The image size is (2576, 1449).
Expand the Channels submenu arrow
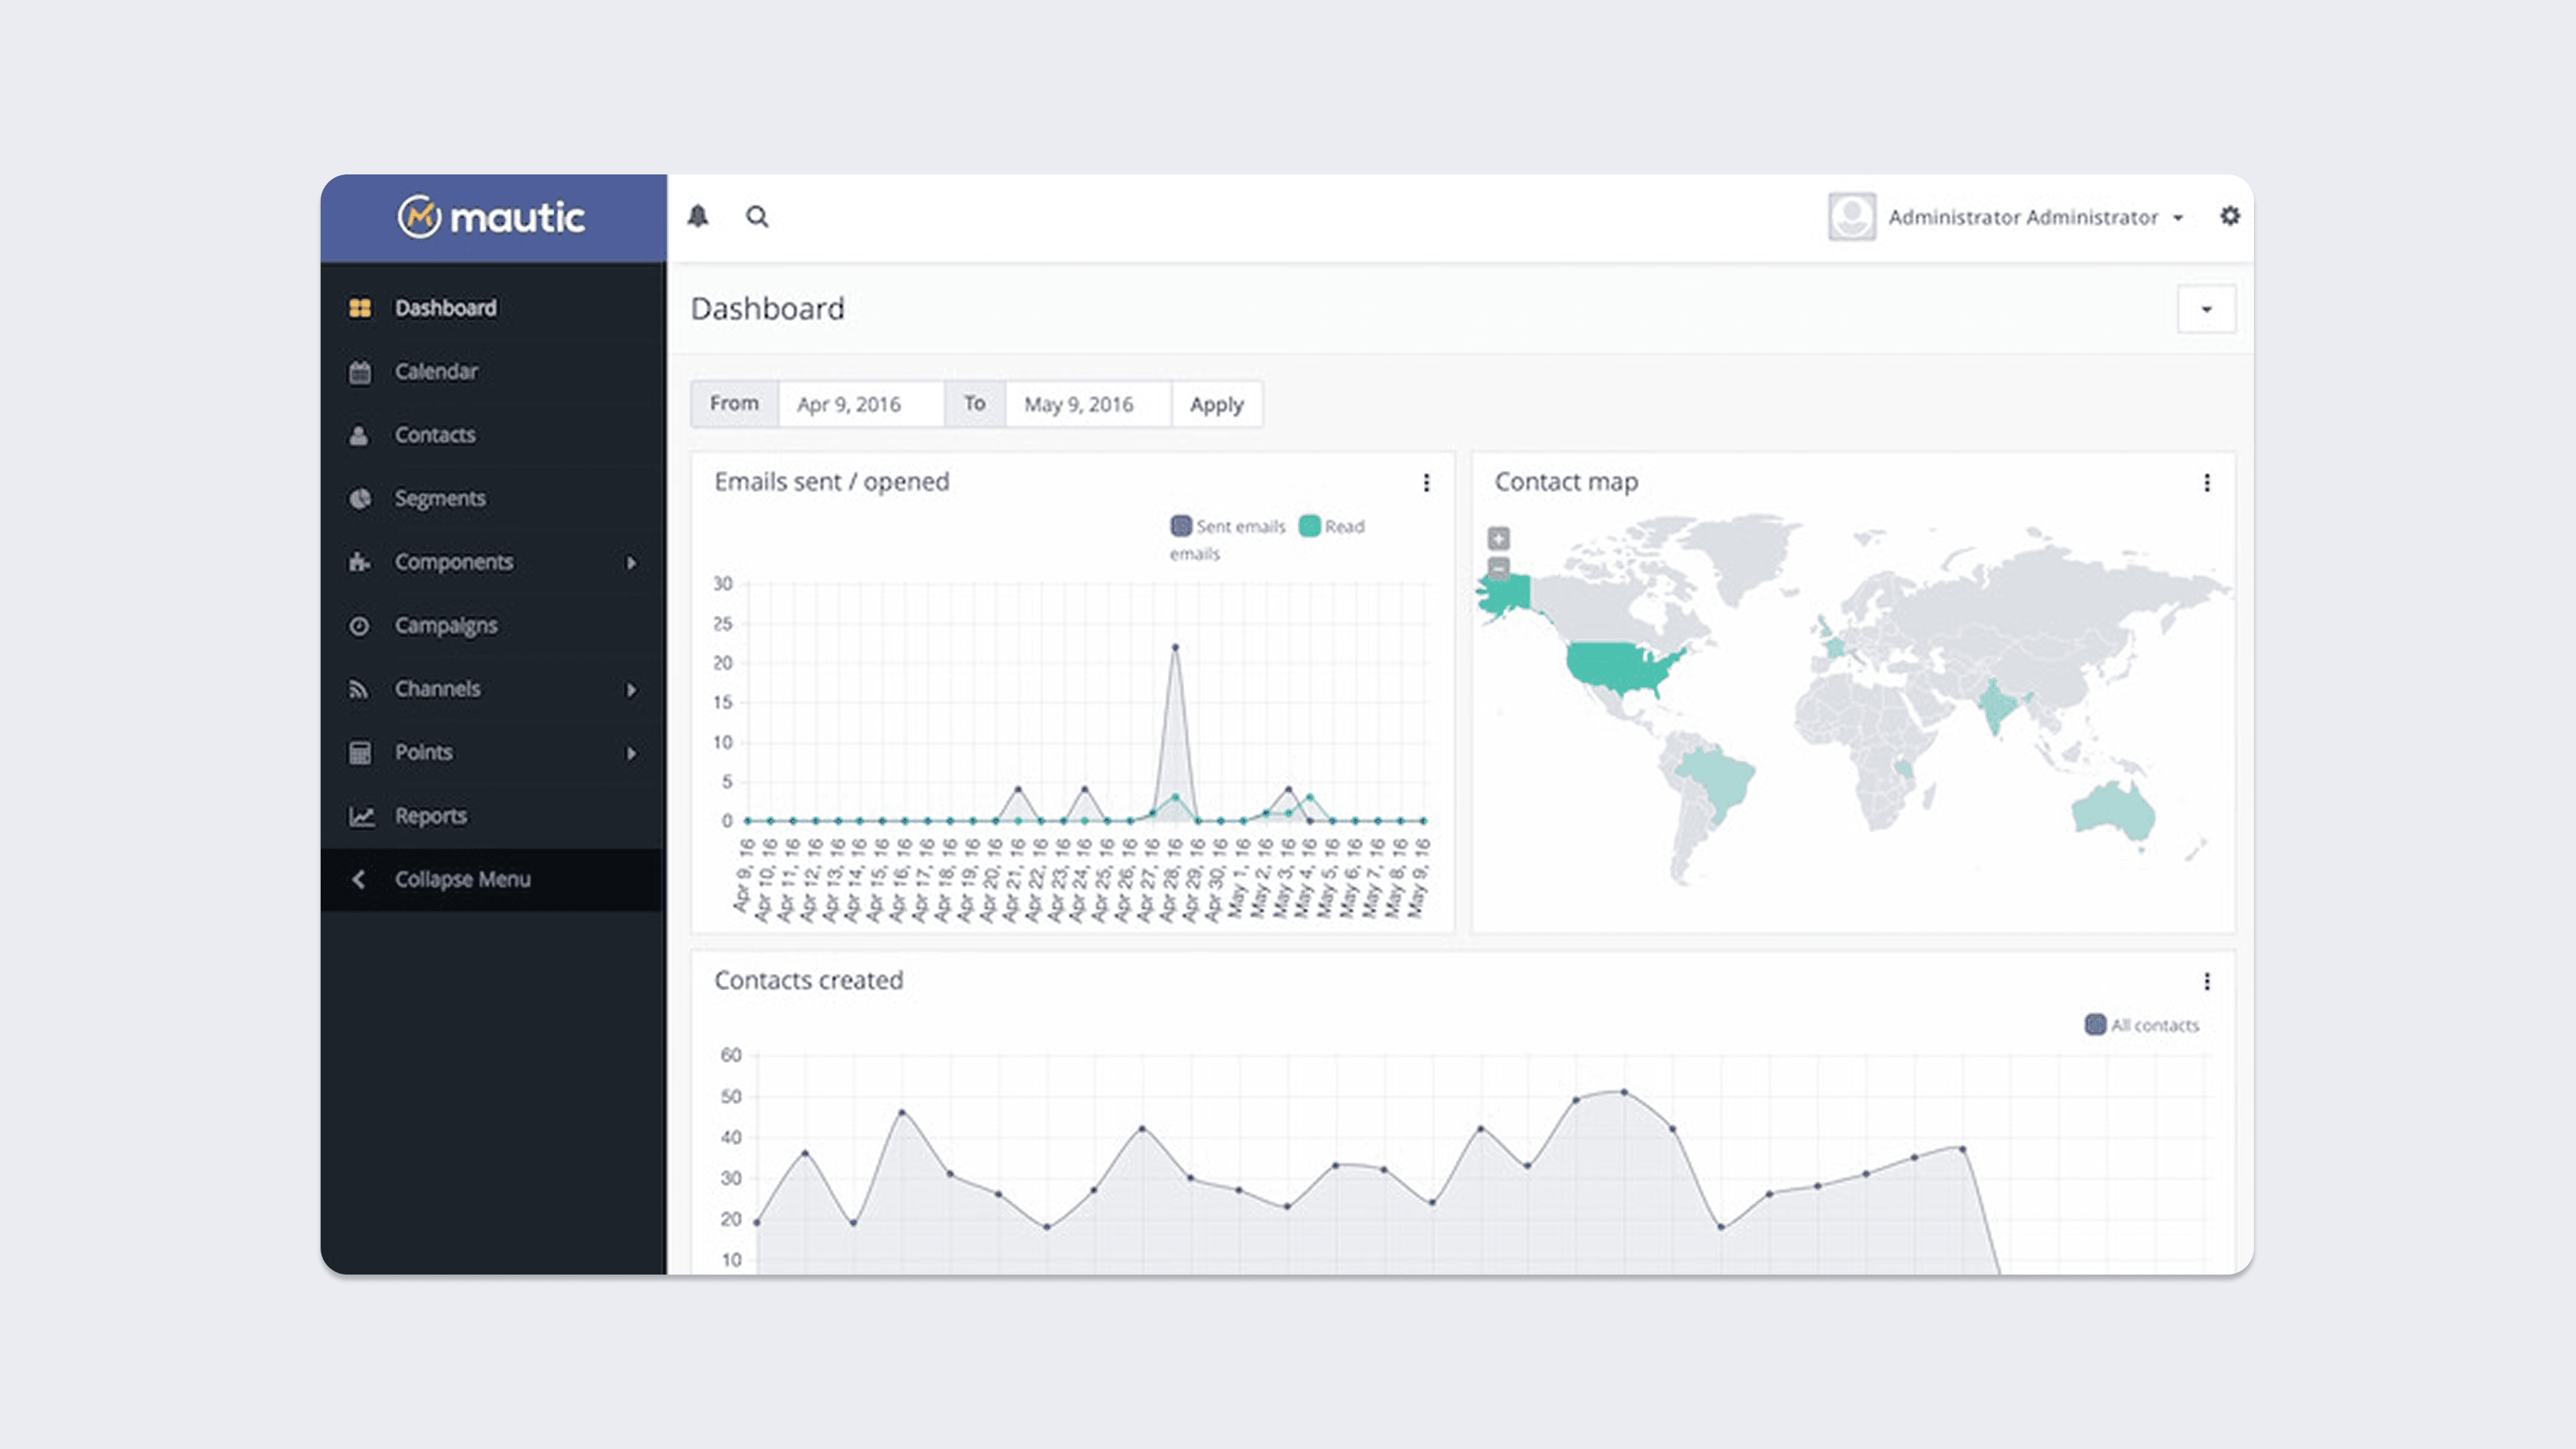tap(631, 690)
